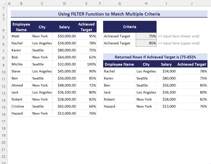Select Rachel in the filtered results table
The width and height of the screenshot is (211, 164).
click(x=109, y=71)
